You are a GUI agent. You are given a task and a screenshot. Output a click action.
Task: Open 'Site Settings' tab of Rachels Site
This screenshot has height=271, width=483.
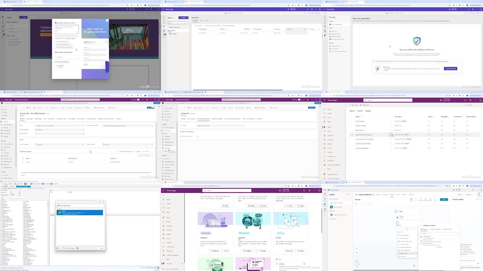coord(72,119)
